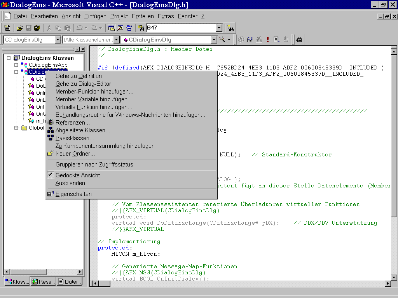Choose Abgeleitete Klassen entry
398x298 pixels.
point(131,130)
